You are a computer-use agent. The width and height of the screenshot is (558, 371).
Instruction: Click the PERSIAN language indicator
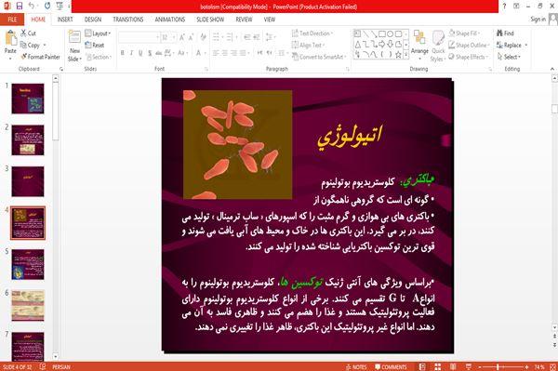[61, 367]
